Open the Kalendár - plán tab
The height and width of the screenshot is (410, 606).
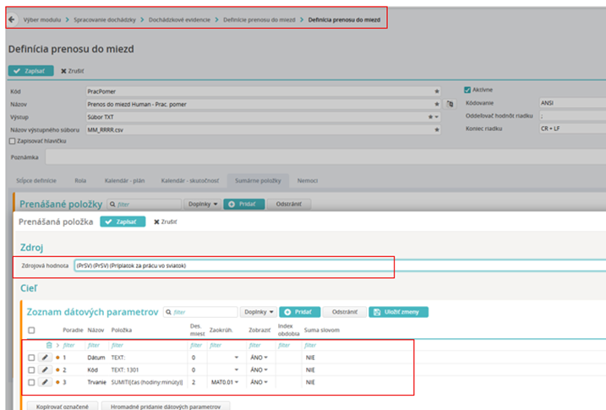(124, 180)
